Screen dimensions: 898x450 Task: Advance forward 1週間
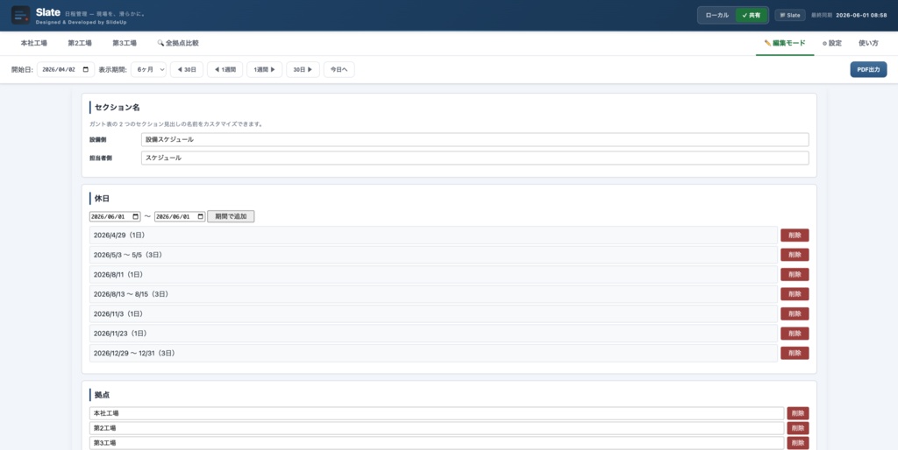265,70
